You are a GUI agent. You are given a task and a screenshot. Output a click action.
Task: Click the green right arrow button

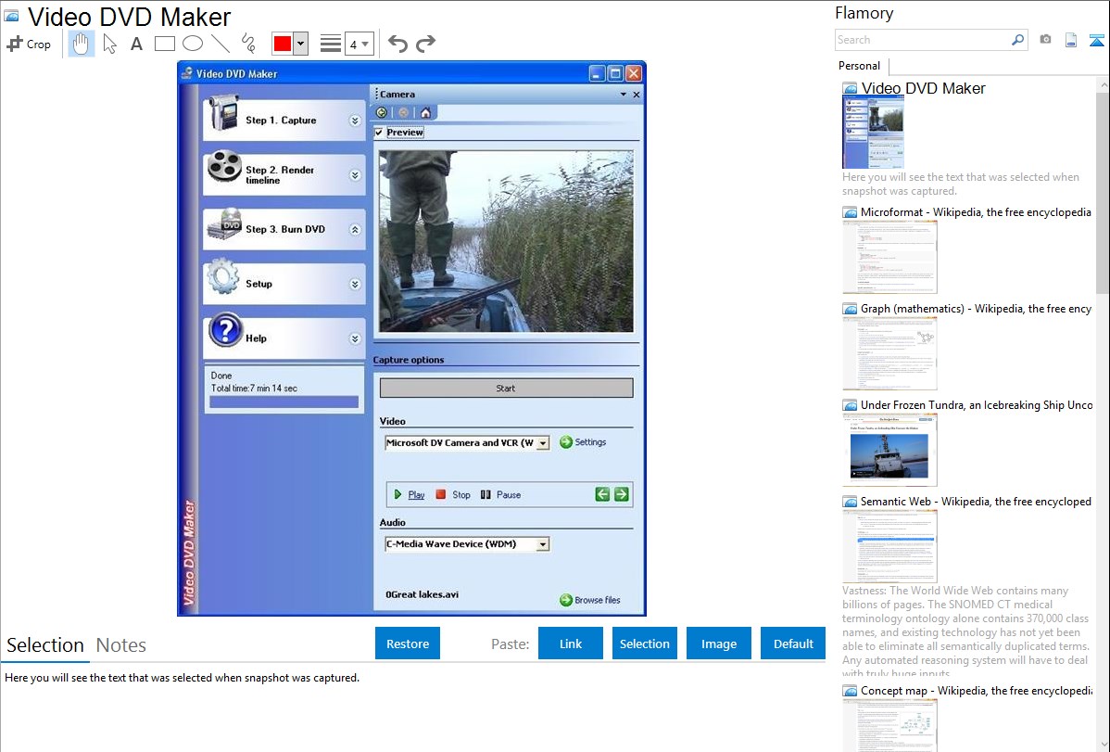pos(622,495)
